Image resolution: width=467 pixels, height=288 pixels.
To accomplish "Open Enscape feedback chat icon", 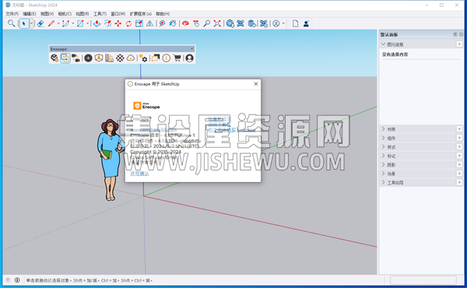I will [x=156, y=58].
